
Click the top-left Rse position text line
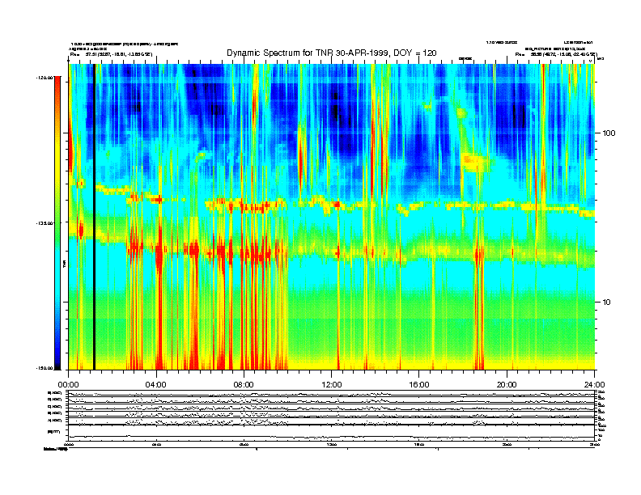click(111, 54)
